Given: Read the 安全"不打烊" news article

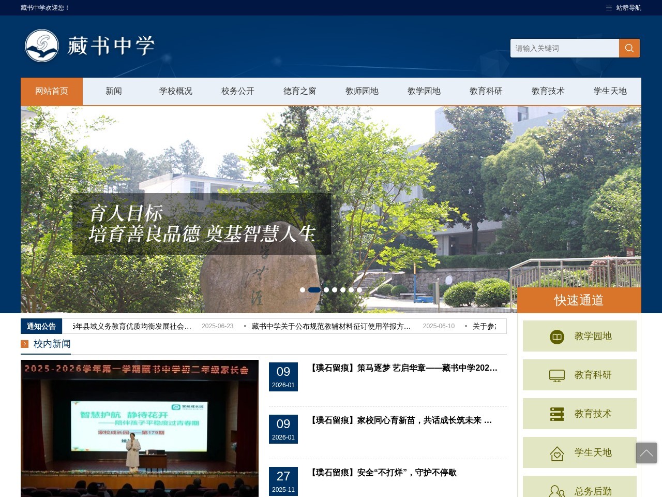Looking at the screenshot, I should point(383,473).
